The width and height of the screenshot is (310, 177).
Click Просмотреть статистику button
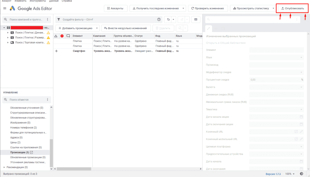251,8
